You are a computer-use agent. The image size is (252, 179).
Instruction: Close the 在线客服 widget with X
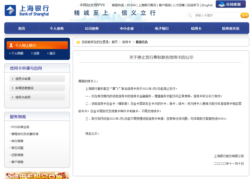tap(243, 4)
